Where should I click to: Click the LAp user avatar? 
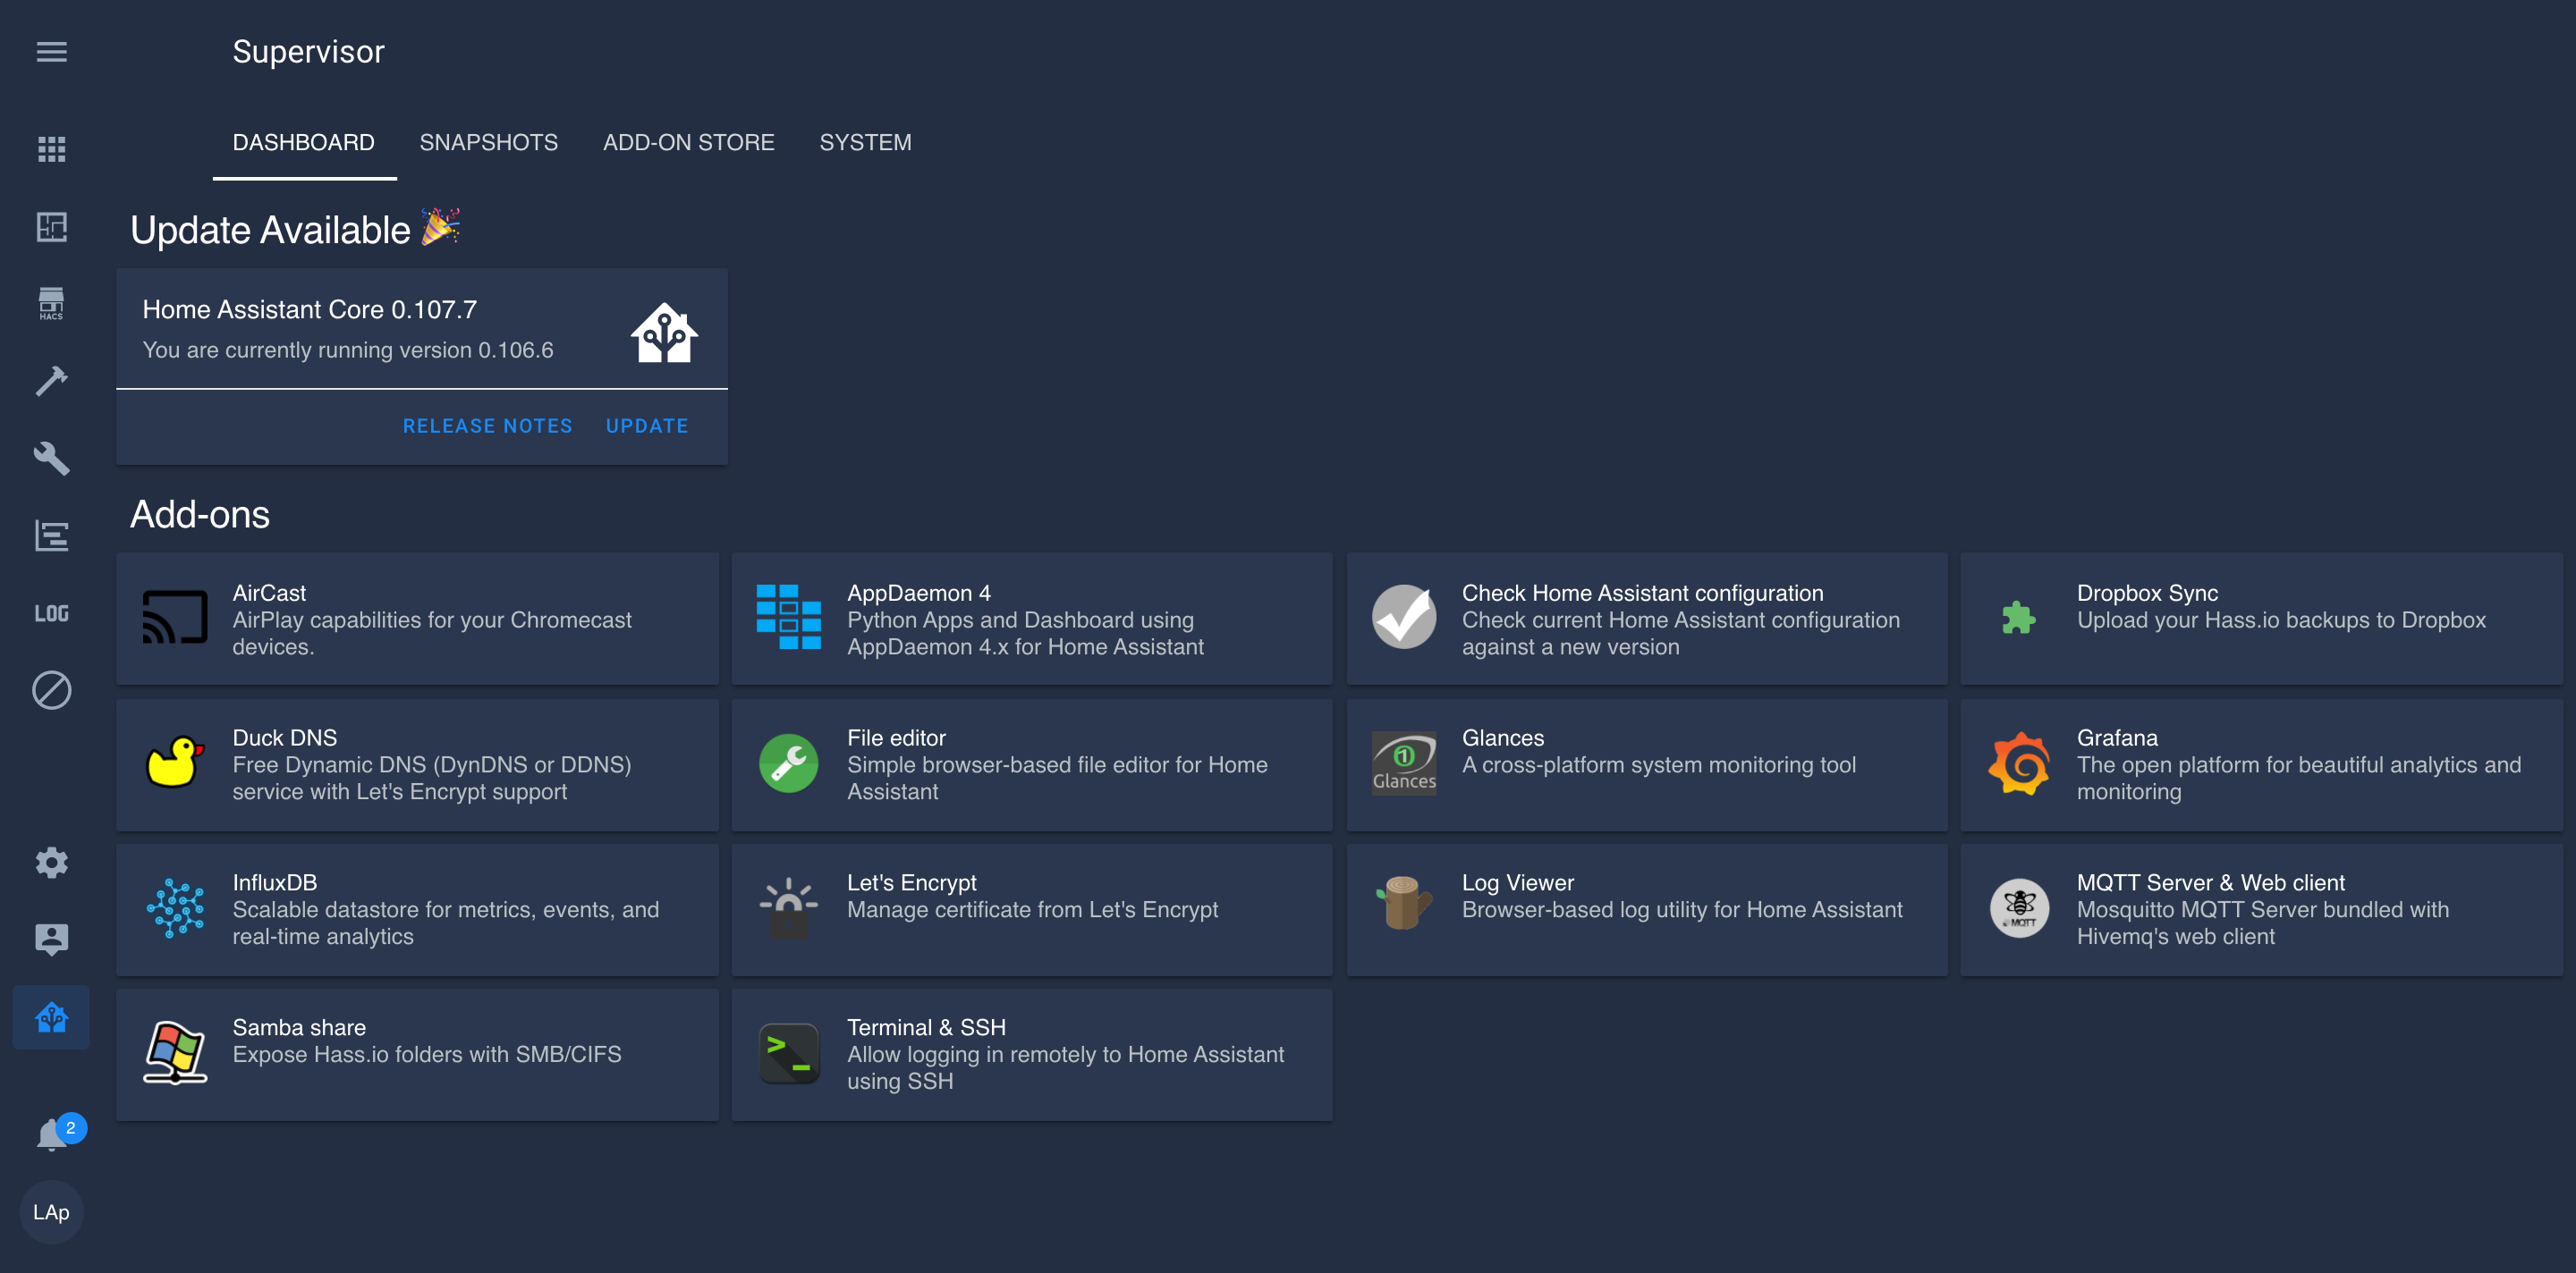(51, 1212)
